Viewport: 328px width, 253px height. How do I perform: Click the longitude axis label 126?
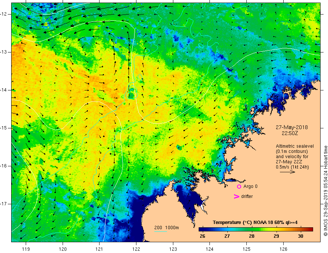pos(283,249)
